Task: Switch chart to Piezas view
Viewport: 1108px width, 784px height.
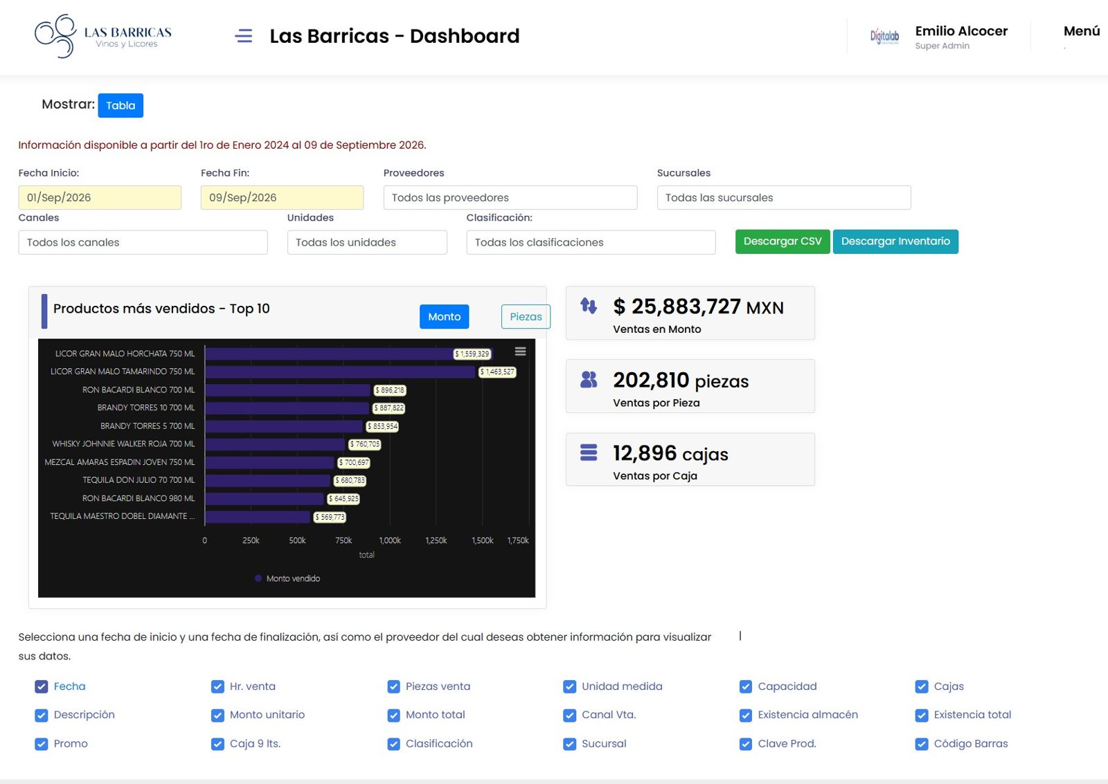Action: coord(526,316)
